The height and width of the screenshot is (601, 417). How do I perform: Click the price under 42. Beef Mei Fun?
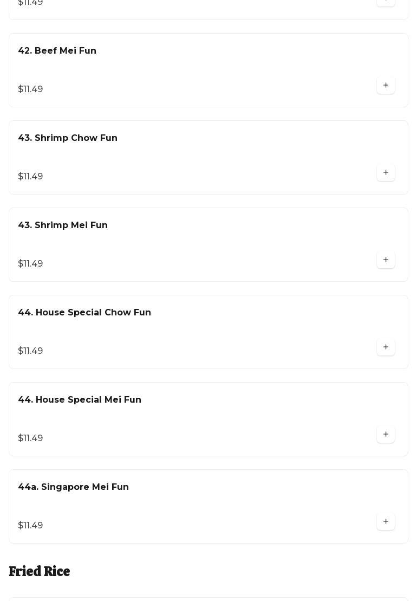click(30, 89)
